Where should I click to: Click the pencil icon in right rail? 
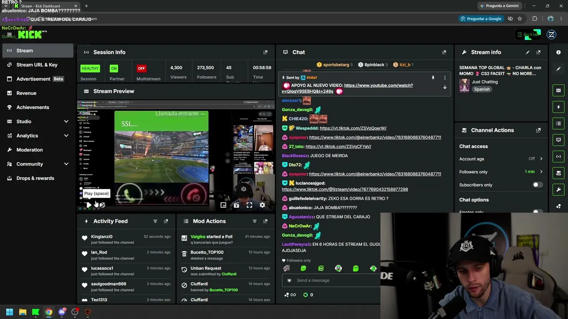click(x=558, y=69)
